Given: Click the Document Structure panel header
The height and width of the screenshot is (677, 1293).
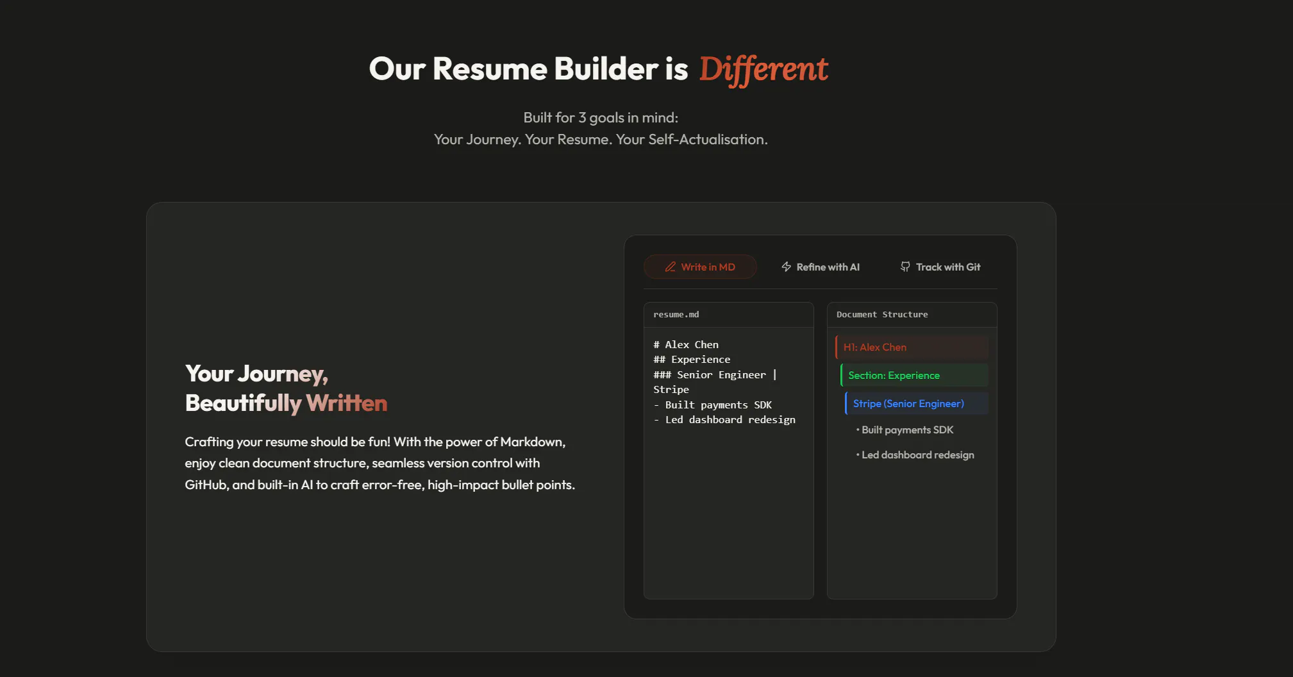Looking at the screenshot, I should coord(912,315).
